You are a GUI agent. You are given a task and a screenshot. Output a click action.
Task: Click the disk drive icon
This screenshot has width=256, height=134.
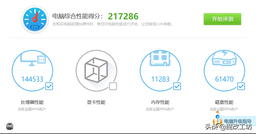tap(224, 58)
